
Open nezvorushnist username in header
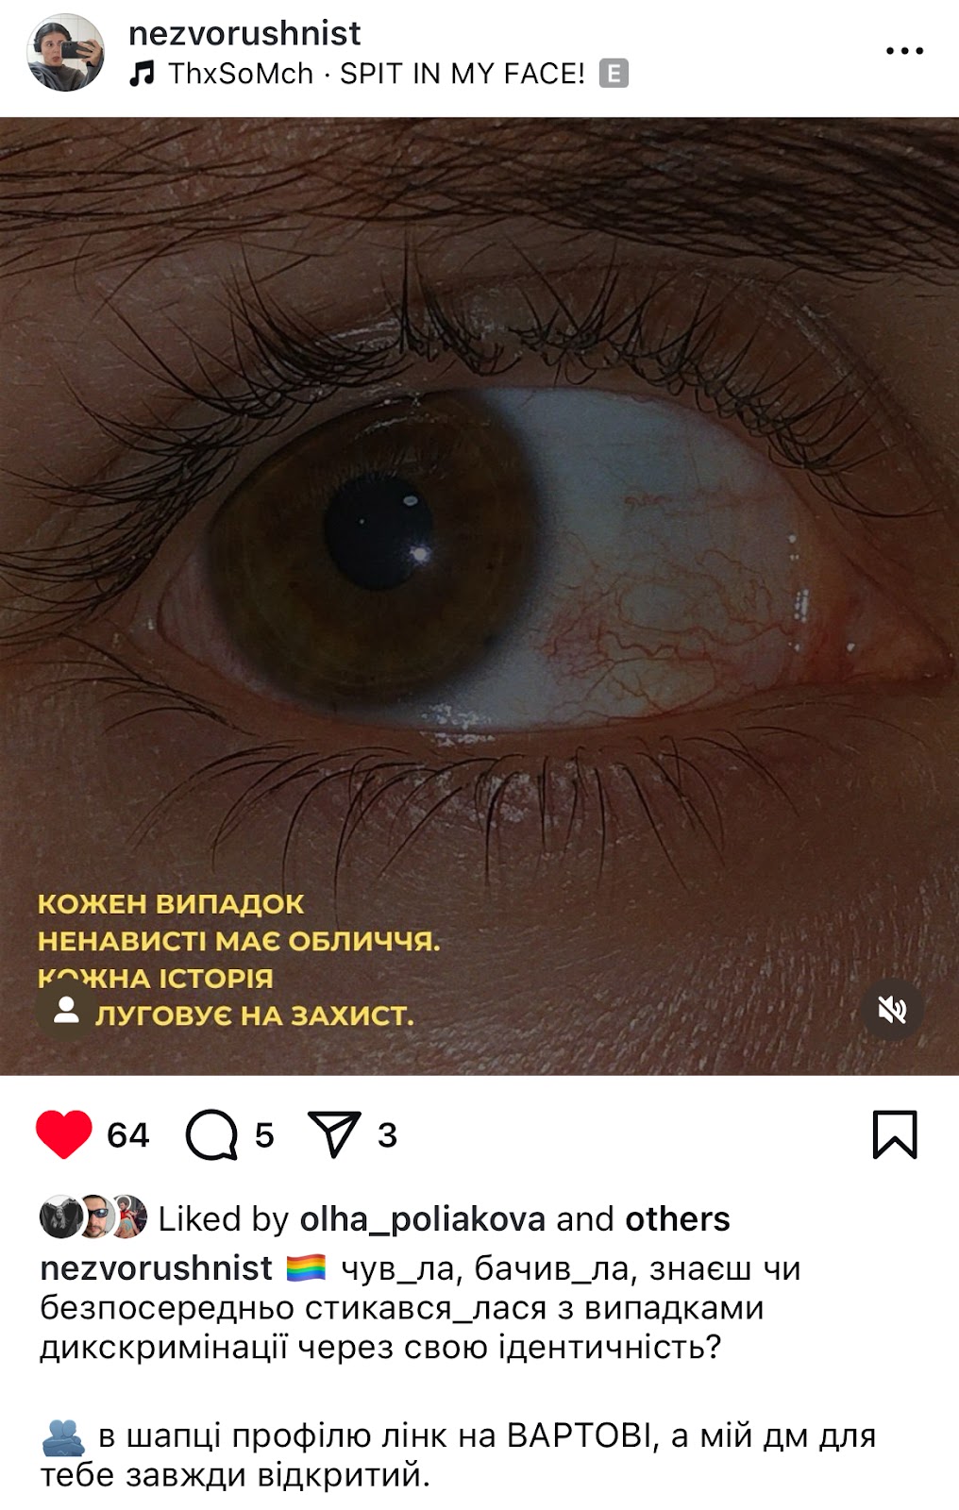coord(244,33)
